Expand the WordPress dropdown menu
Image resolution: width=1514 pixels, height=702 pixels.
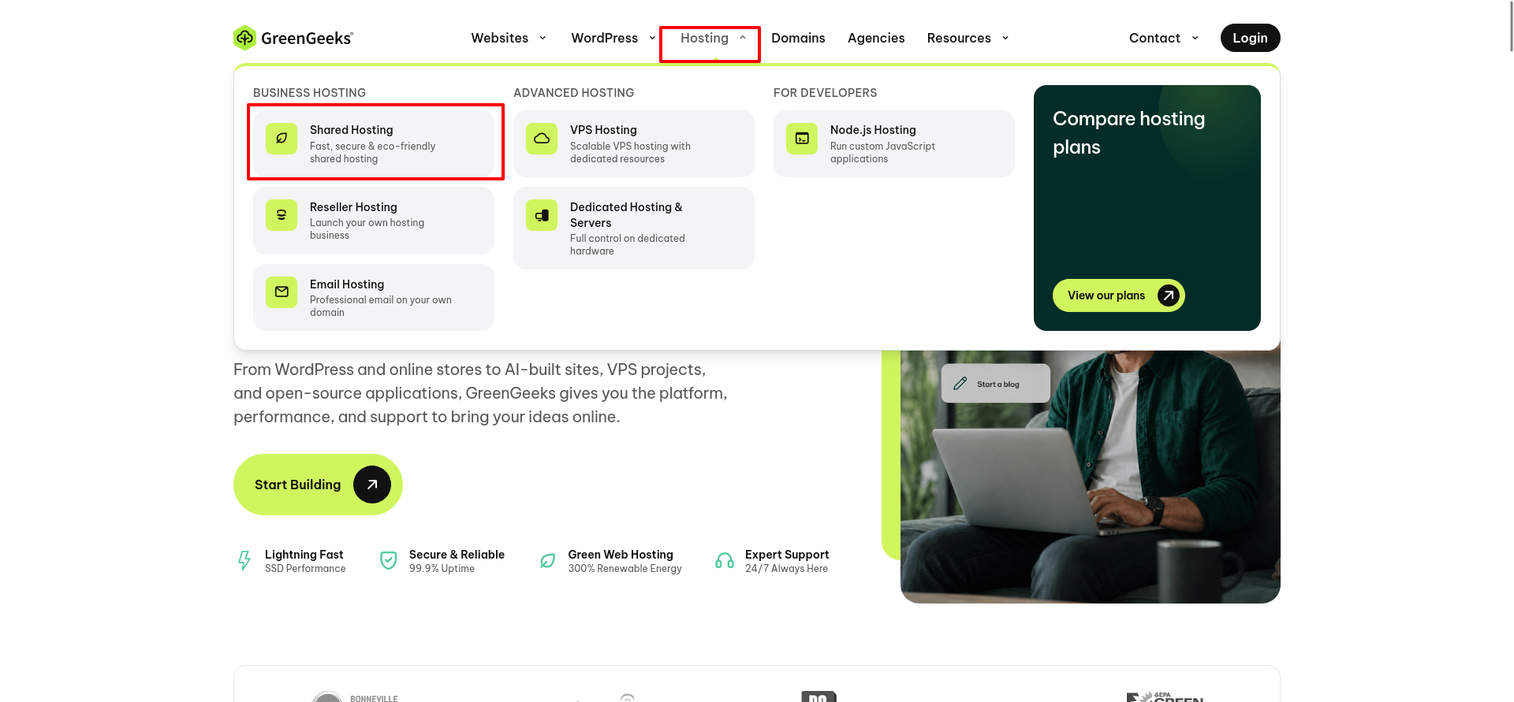(x=613, y=38)
